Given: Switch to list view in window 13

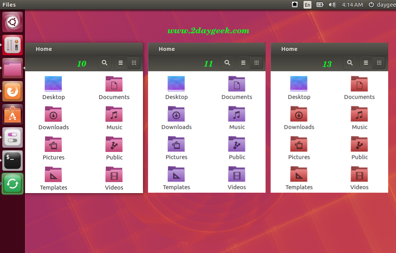Looking at the screenshot, I should tap(366, 63).
